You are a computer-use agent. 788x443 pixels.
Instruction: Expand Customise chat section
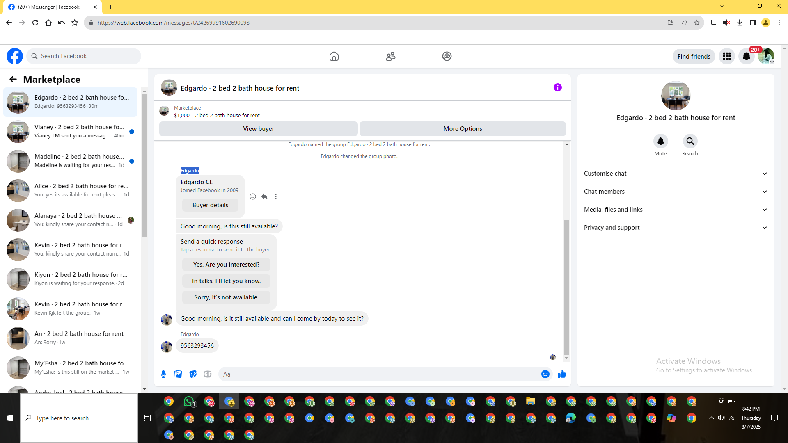[676, 174]
